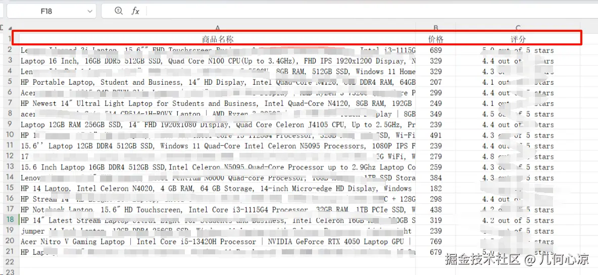Select the 4.8 rating cell in row 12

pyautogui.click(x=518, y=156)
